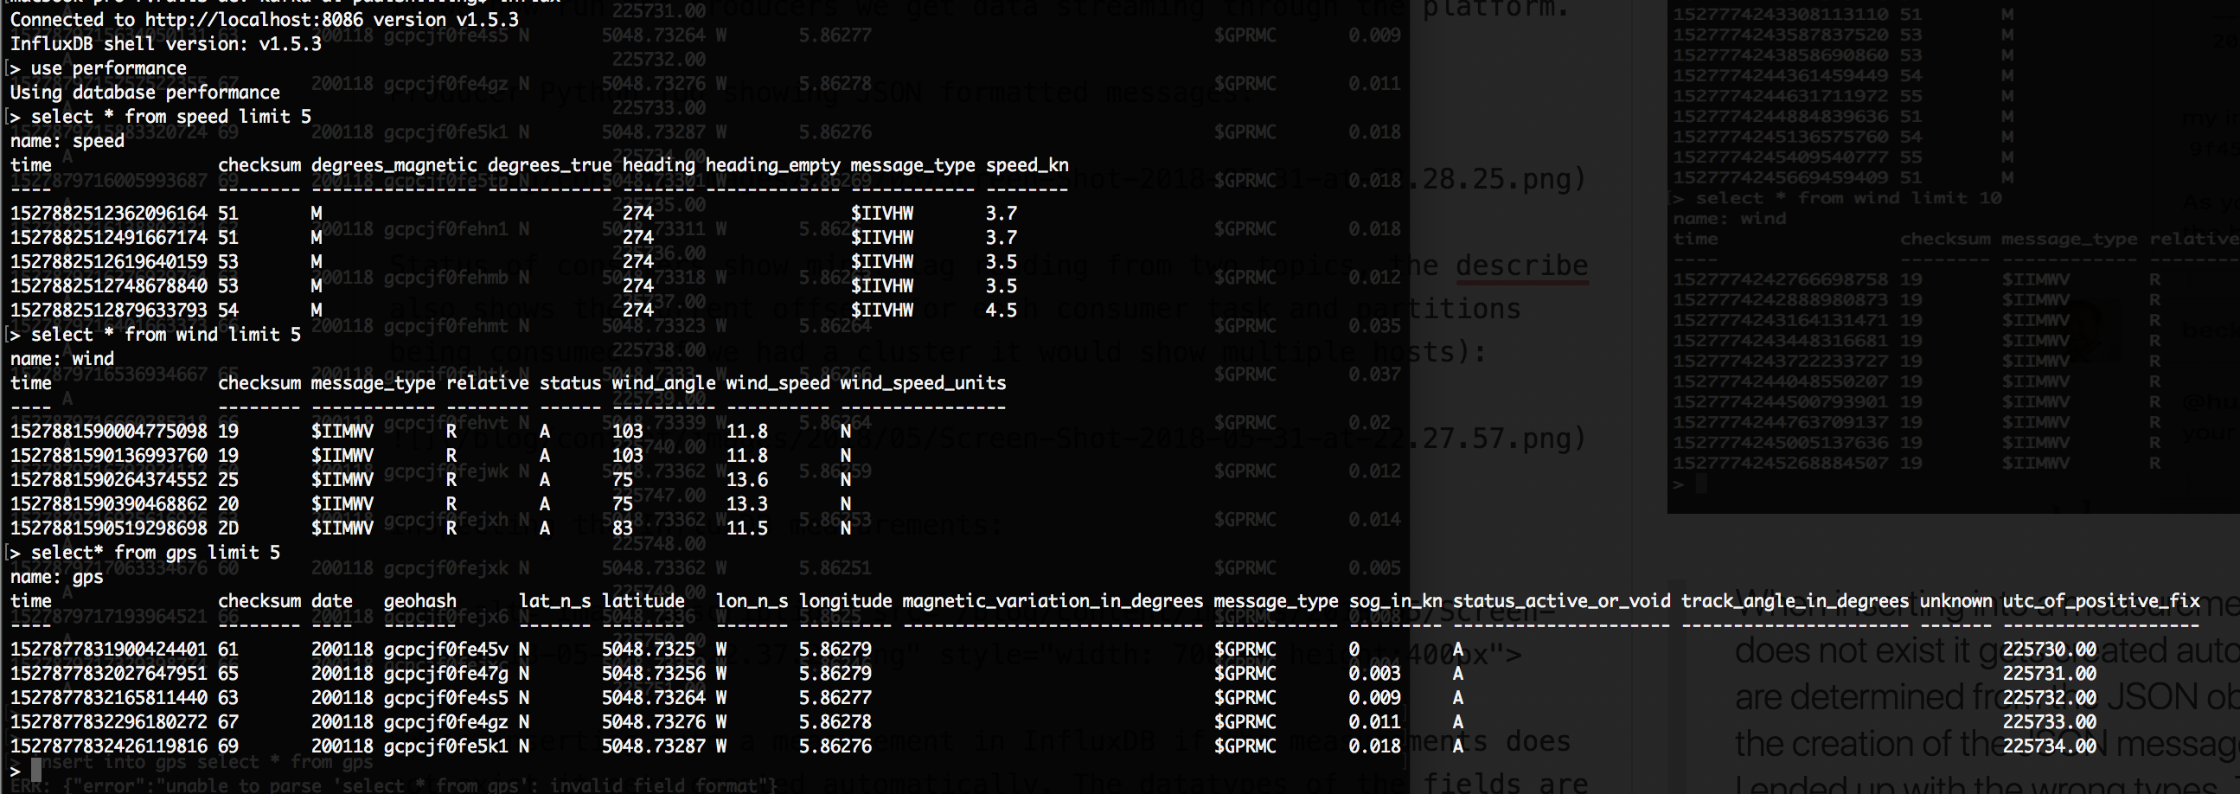Click the longitude column header

(846, 601)
